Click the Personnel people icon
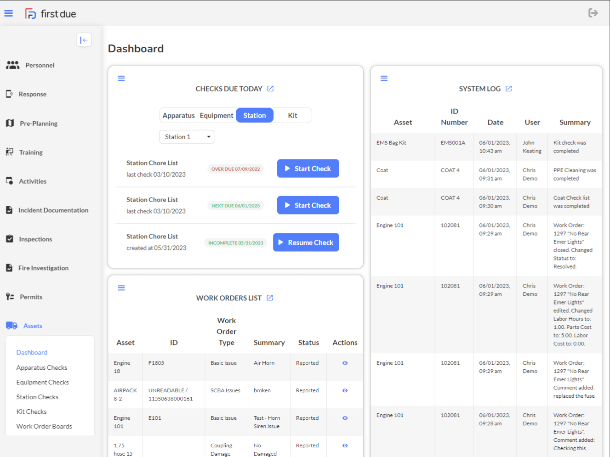 [13, 65]
